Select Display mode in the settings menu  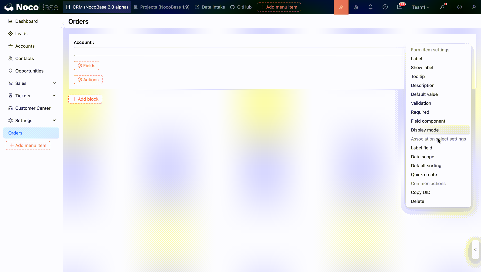pyautogui.click(x=424, y=130)
